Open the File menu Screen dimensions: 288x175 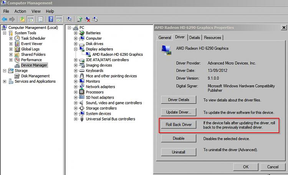(6, 11)
